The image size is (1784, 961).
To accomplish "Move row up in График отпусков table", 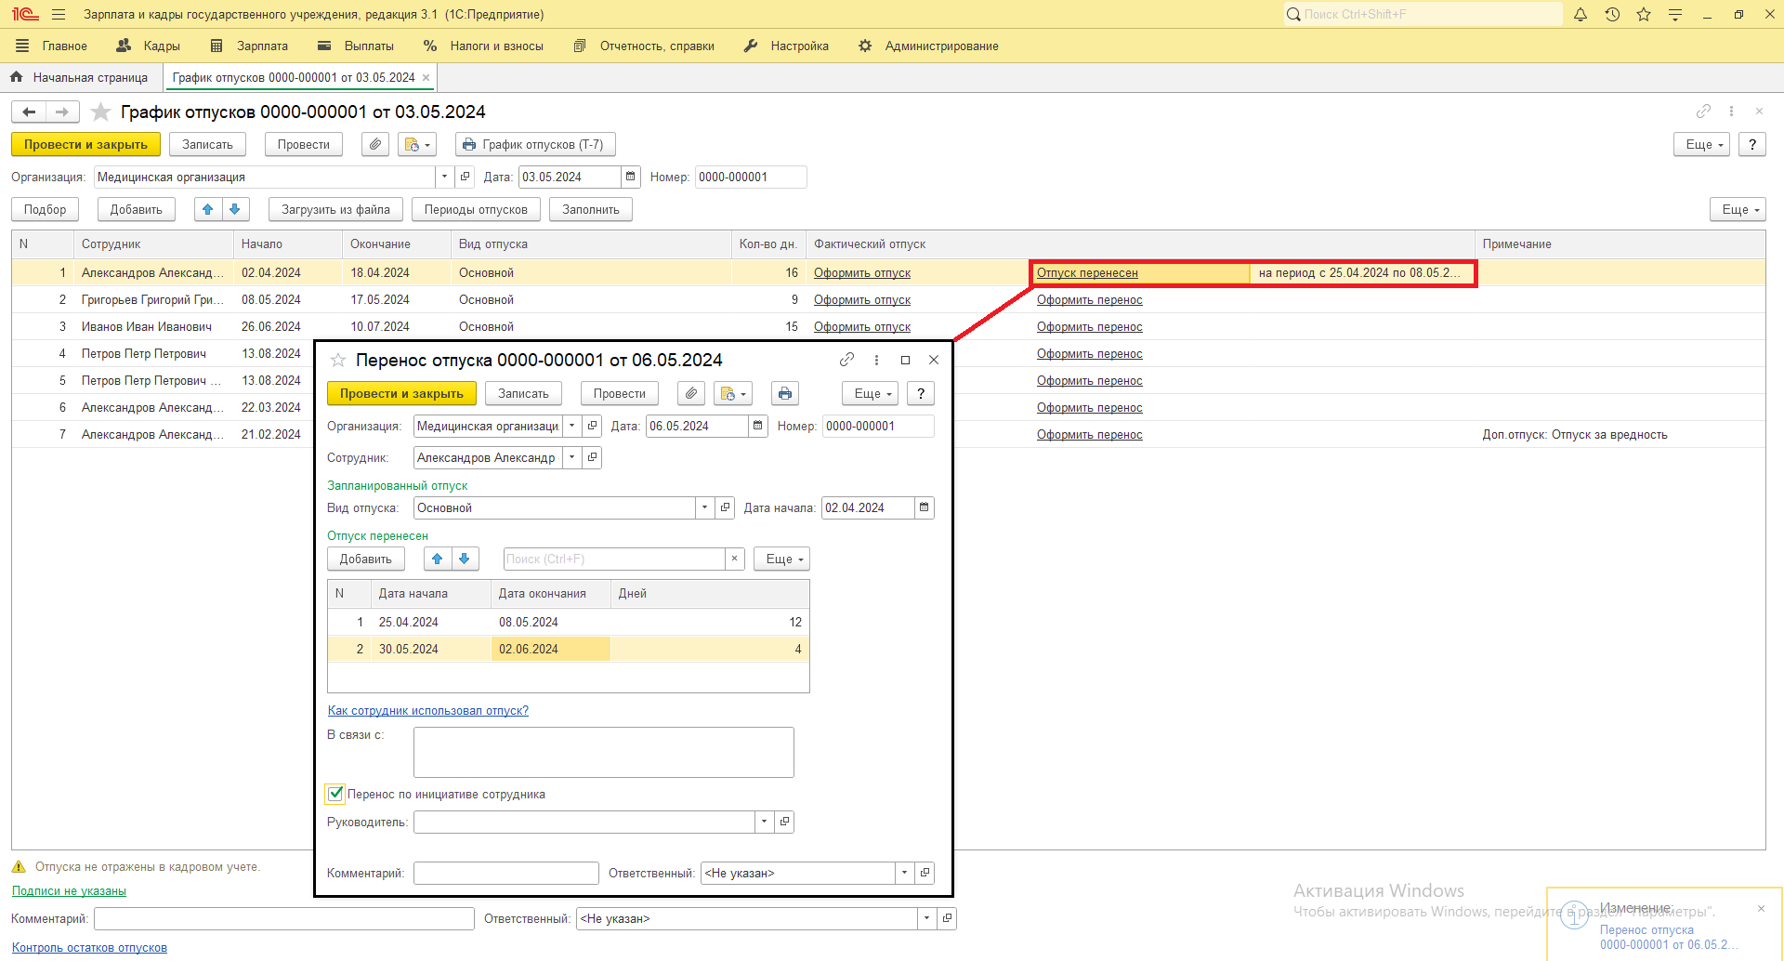I will pyautogui.click(x=208, y=210).
